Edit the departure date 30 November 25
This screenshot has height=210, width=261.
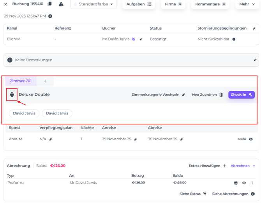coord(182,139)
